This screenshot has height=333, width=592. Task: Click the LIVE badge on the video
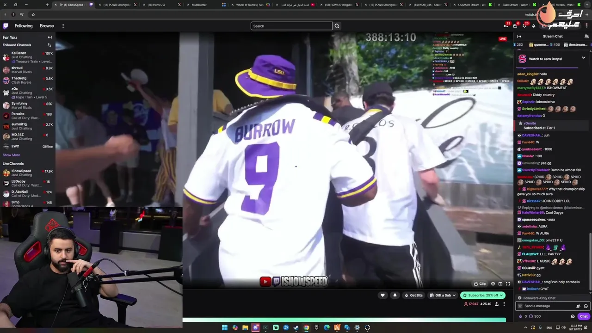pyautogui.click(x=503, y=39)
